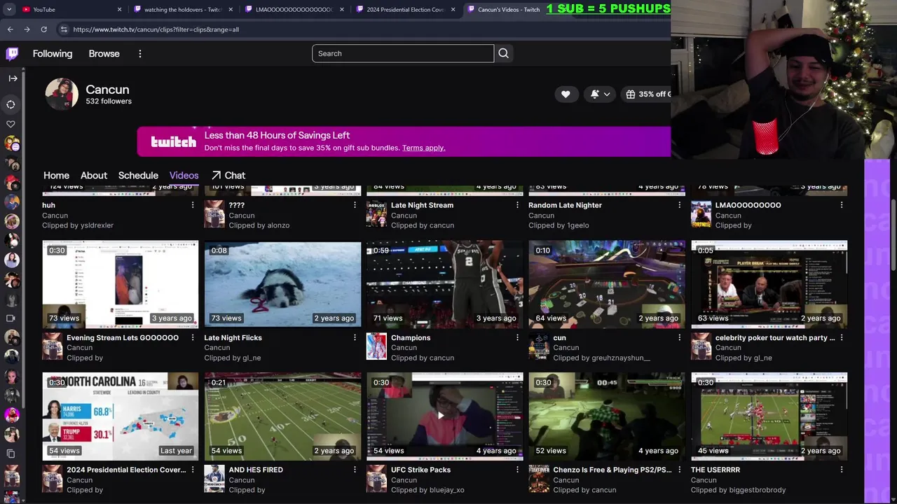
Task: Open the Browse page
Action: (x=104, y=54)
